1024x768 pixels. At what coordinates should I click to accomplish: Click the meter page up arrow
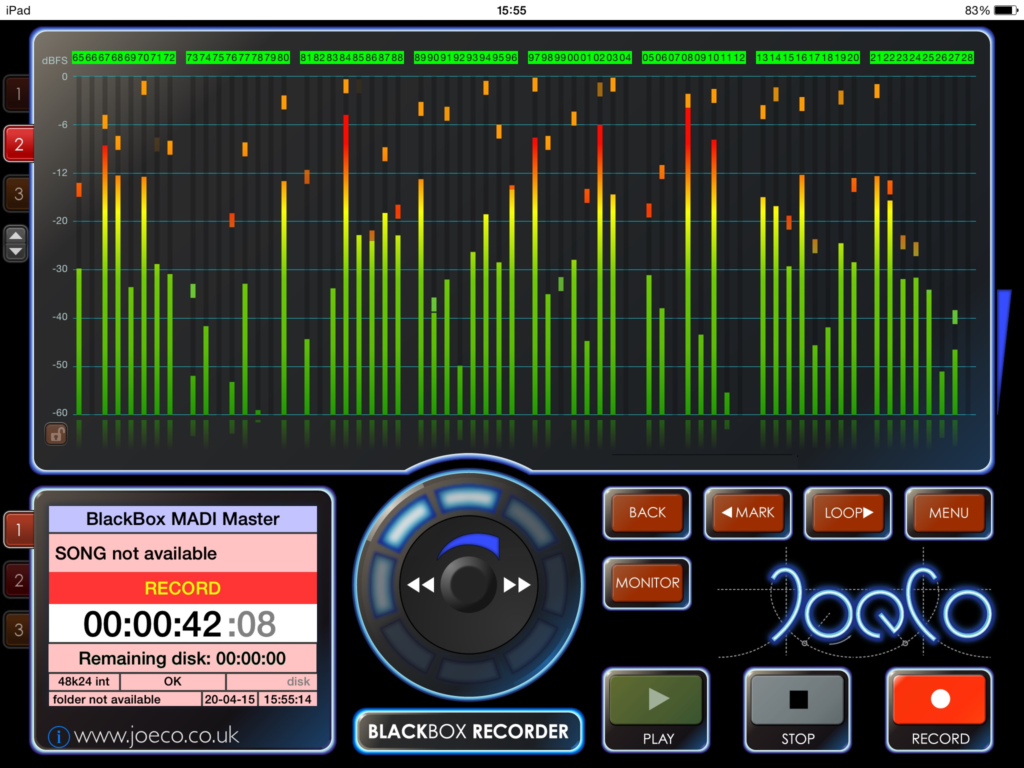tap(16, 235)
